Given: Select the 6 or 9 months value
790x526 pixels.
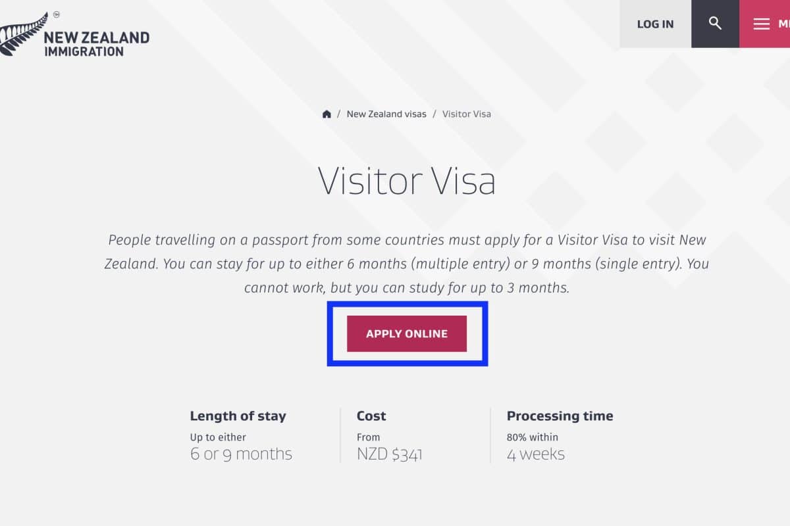Looking at the screenshot, I should point(241,454).
